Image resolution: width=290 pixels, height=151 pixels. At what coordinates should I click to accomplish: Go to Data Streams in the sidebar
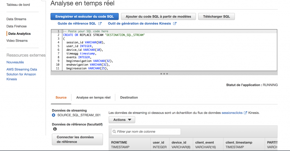click(x=16, y=19)
